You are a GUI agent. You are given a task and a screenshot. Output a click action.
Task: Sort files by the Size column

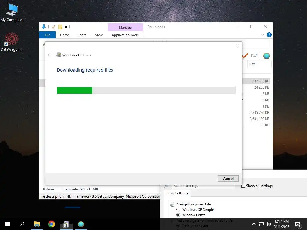tap(252, 64)
